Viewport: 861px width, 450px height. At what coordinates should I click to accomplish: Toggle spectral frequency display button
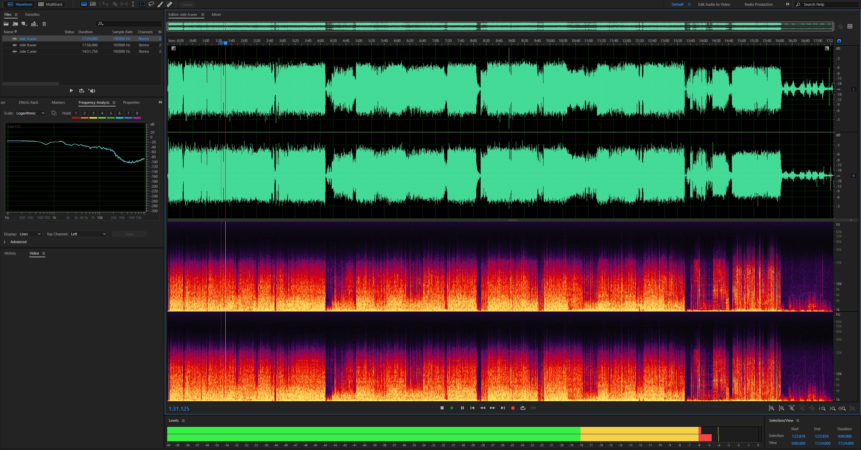coord(84,4)
